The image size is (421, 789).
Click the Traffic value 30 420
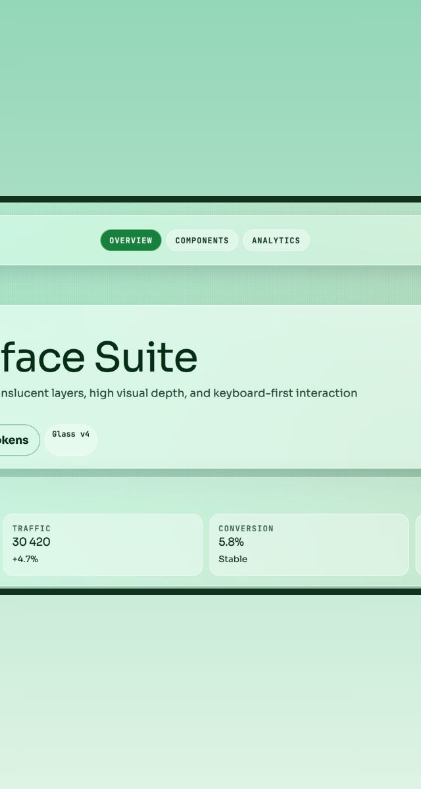coord(31,542)
